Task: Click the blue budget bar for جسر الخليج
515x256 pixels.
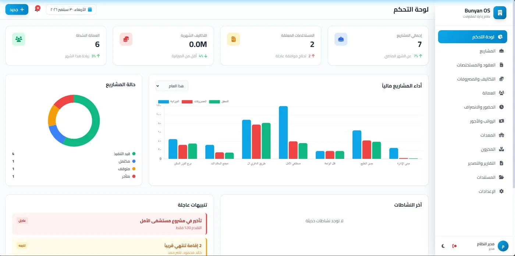Action: coord(357,145)
